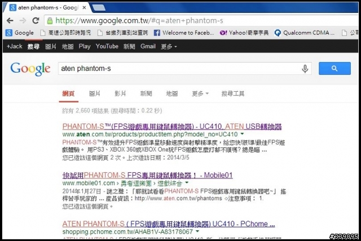Switch to 圖片 results tab
This screenshot has width=361, height=241.
coord(95,93)
